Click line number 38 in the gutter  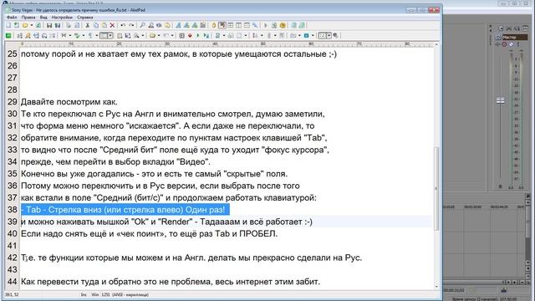[13, 210]
